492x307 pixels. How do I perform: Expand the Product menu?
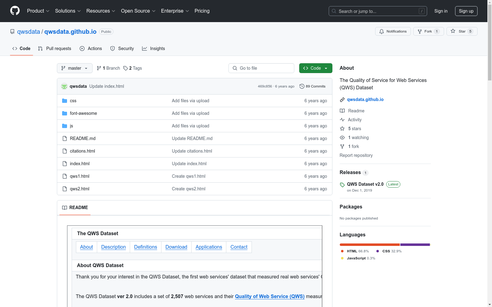tap(38, 11)
